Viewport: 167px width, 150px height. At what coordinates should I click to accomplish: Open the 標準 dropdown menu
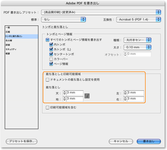[x=63, y=19]
